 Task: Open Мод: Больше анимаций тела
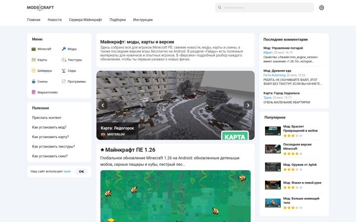point(301,200)
